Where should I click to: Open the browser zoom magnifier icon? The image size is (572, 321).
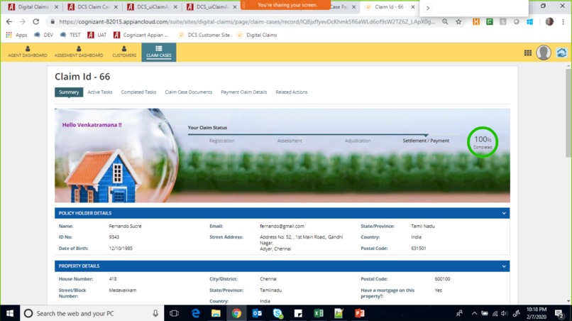pyautogui.click(x=445, y=21)
